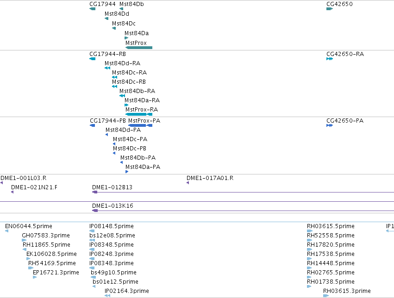Screen dimensions: 394x298
Task: Select the DME1-012B13 label text
Action: click(112, 187)
